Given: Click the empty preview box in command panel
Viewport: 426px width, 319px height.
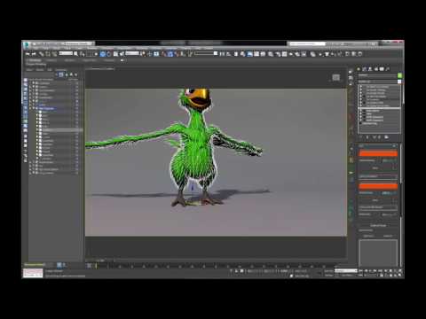Looking at the screenshot, I should pyautogui.click(x=378, y=253).
